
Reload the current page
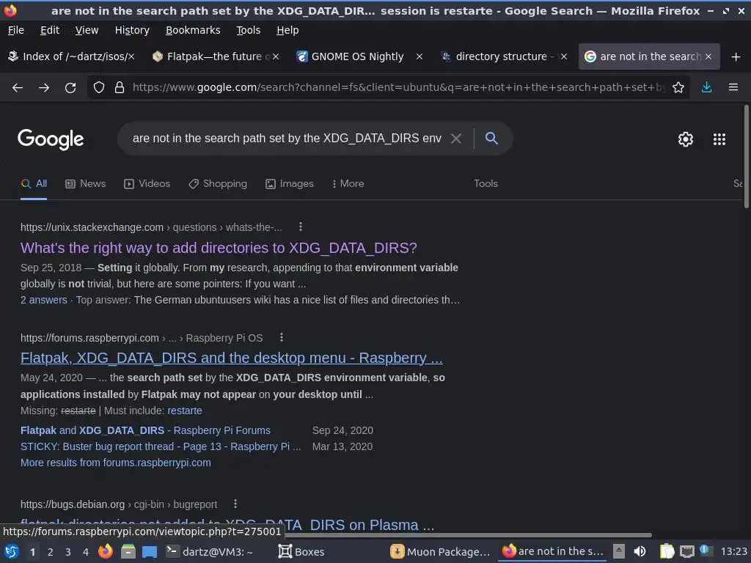[x=70, y=88]
